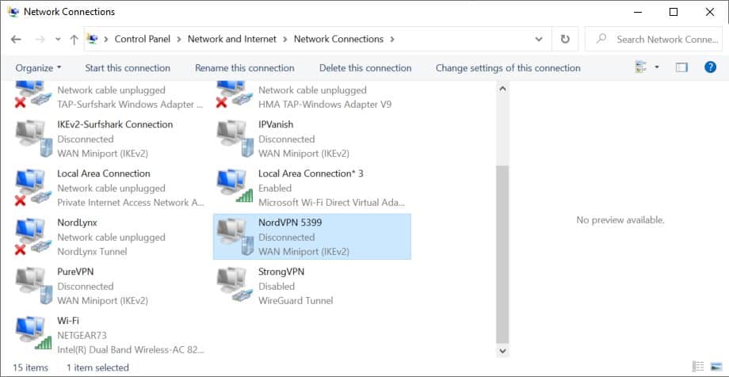
Task: Switch to details view icon in status bar
Action: pos(698,367)
